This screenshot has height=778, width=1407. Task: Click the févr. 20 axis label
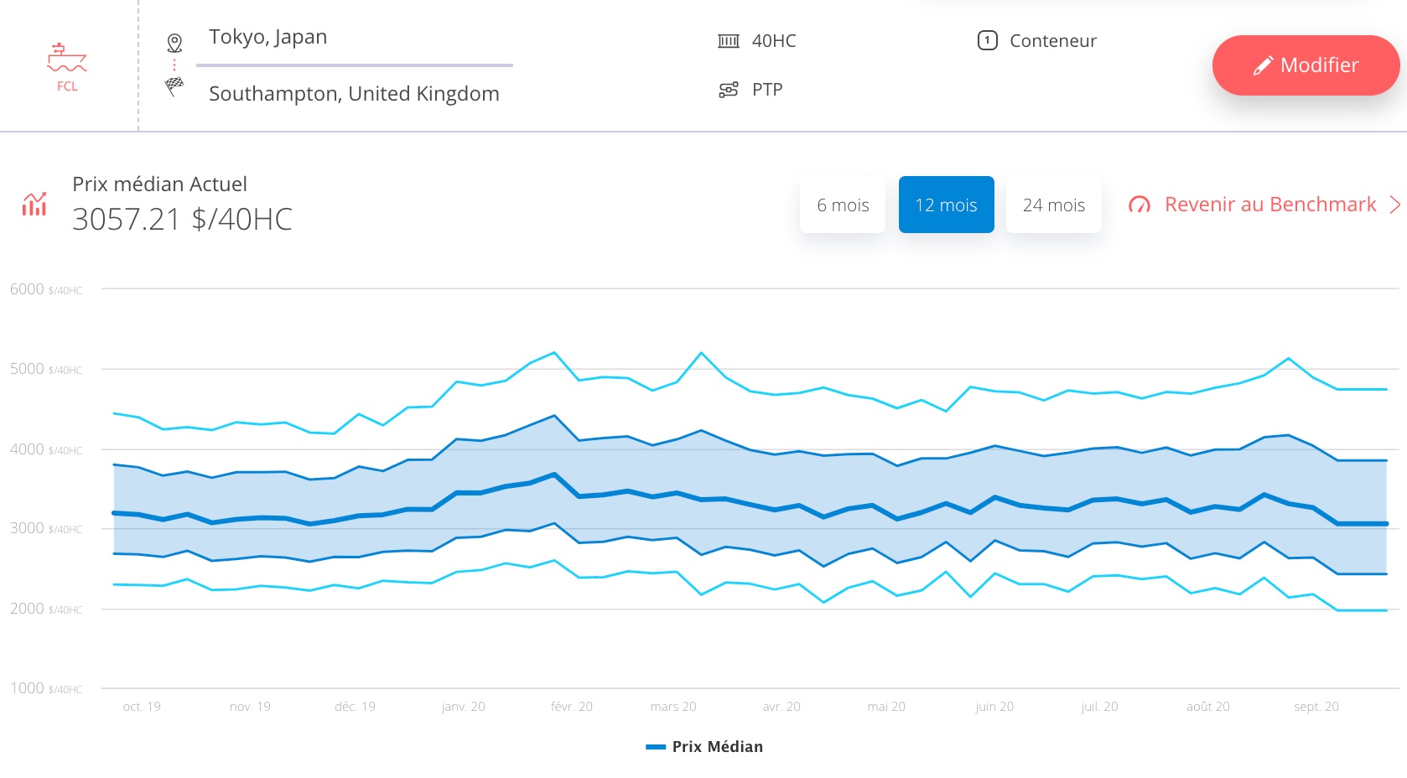click(572, 707)
